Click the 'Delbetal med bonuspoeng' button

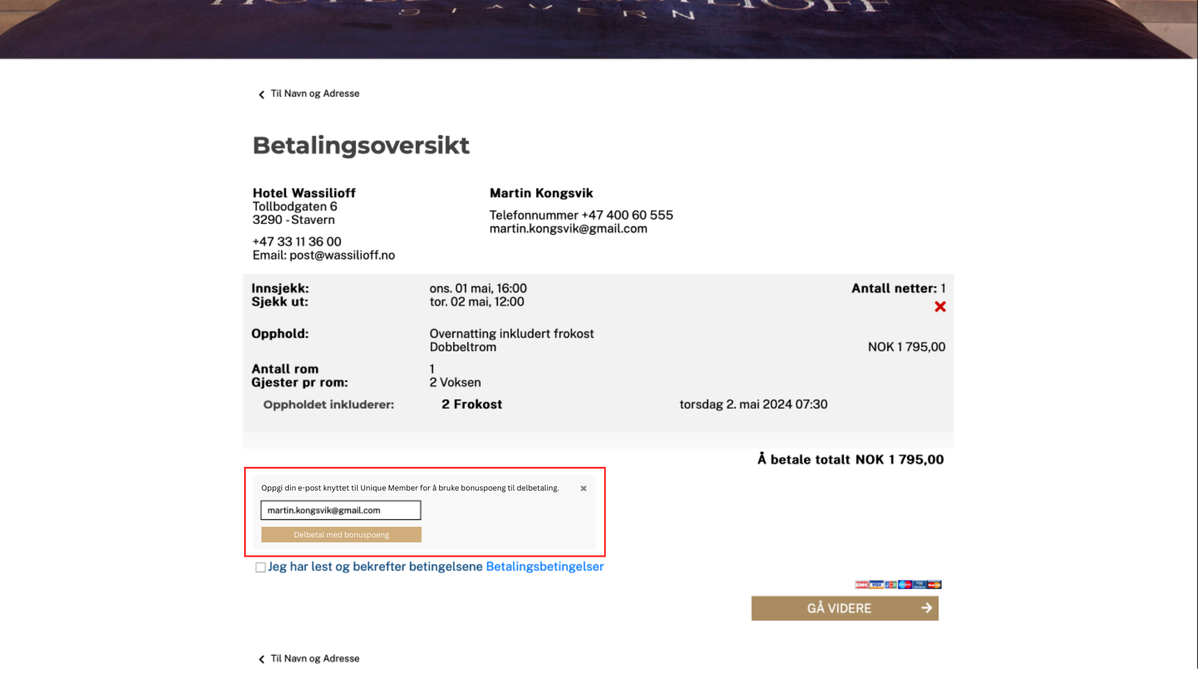click(x=341, y=535)
